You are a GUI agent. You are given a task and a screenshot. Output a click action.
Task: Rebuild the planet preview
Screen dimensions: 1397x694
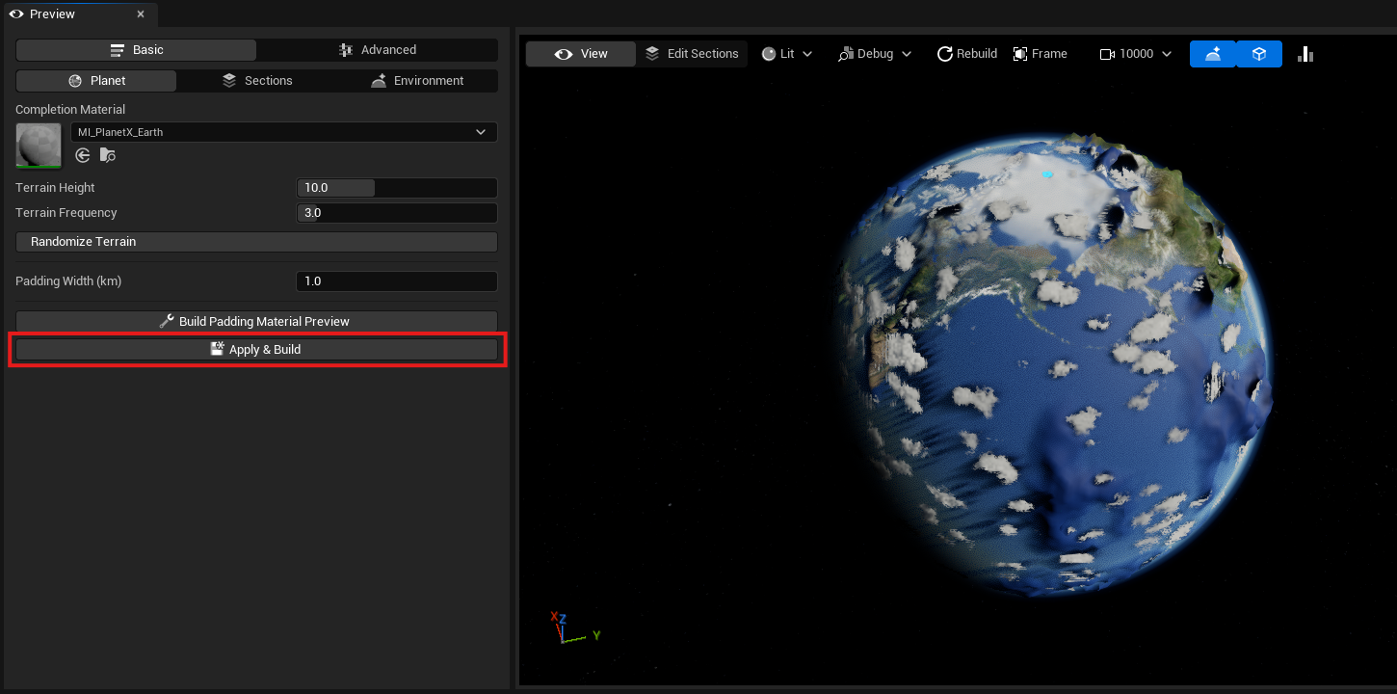[x=967, y=54]
